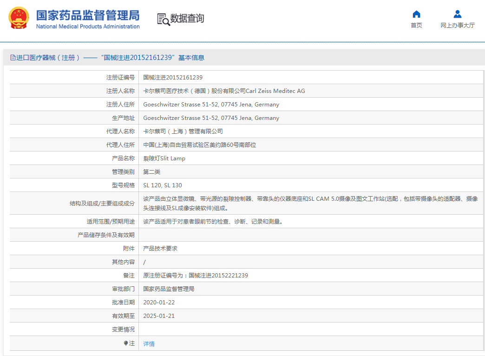This screenshot has width=485, height=356.
Task: Select the model value SL 120, SL 130
Action: [x=163, y=185]
